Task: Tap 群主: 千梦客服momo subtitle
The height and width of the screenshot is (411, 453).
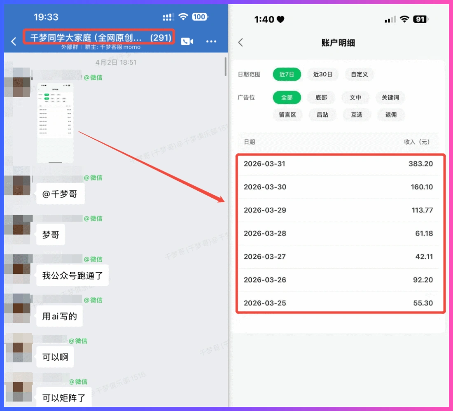Action: [x=113, y=47]
